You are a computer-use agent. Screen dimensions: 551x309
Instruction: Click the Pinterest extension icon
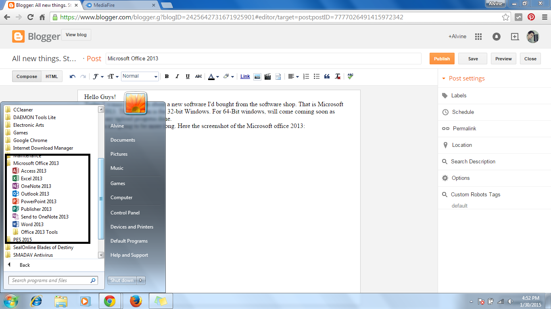pyautogui.click(x=531, y=17)
